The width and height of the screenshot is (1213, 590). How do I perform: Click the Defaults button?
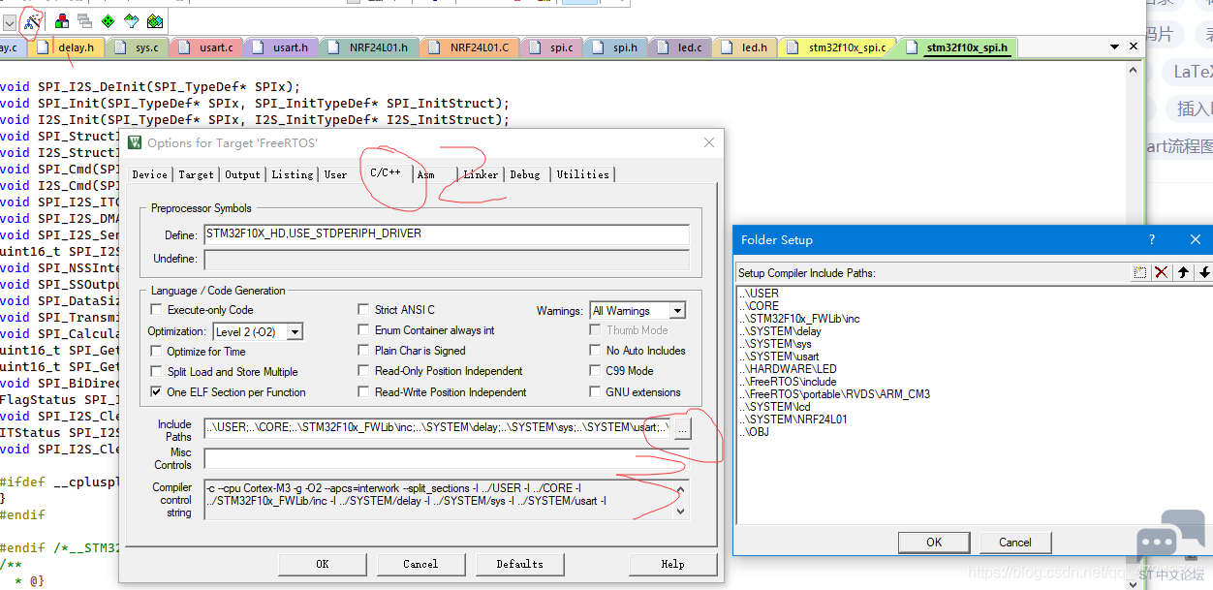[x=519, y=564]
